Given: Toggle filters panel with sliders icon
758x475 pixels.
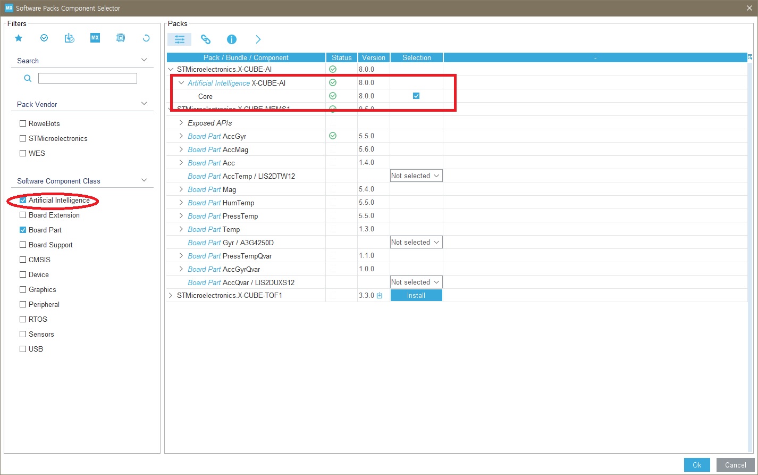Looking at the screenshot, I should coord(180,39).
